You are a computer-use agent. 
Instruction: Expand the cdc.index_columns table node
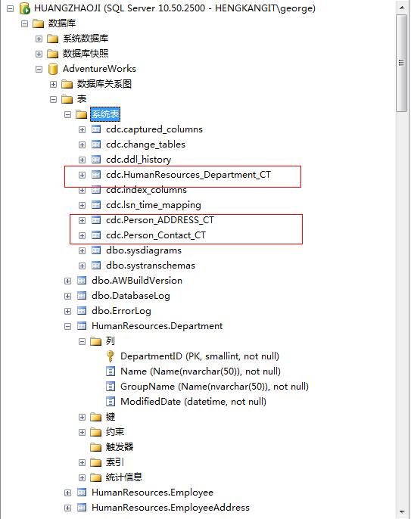83,191
